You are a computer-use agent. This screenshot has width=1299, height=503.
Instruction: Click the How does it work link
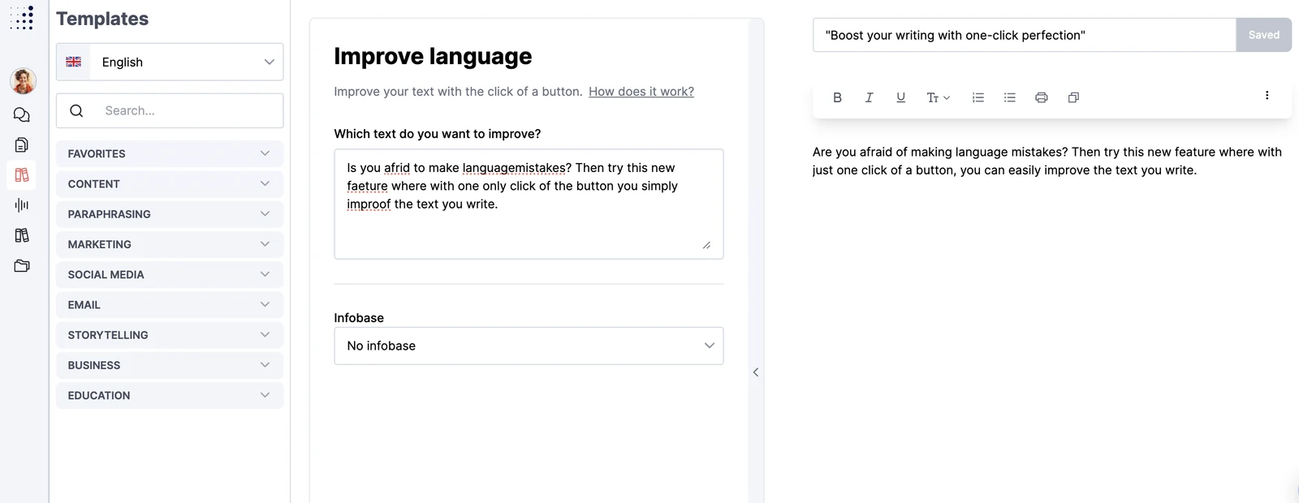[641, 92]
